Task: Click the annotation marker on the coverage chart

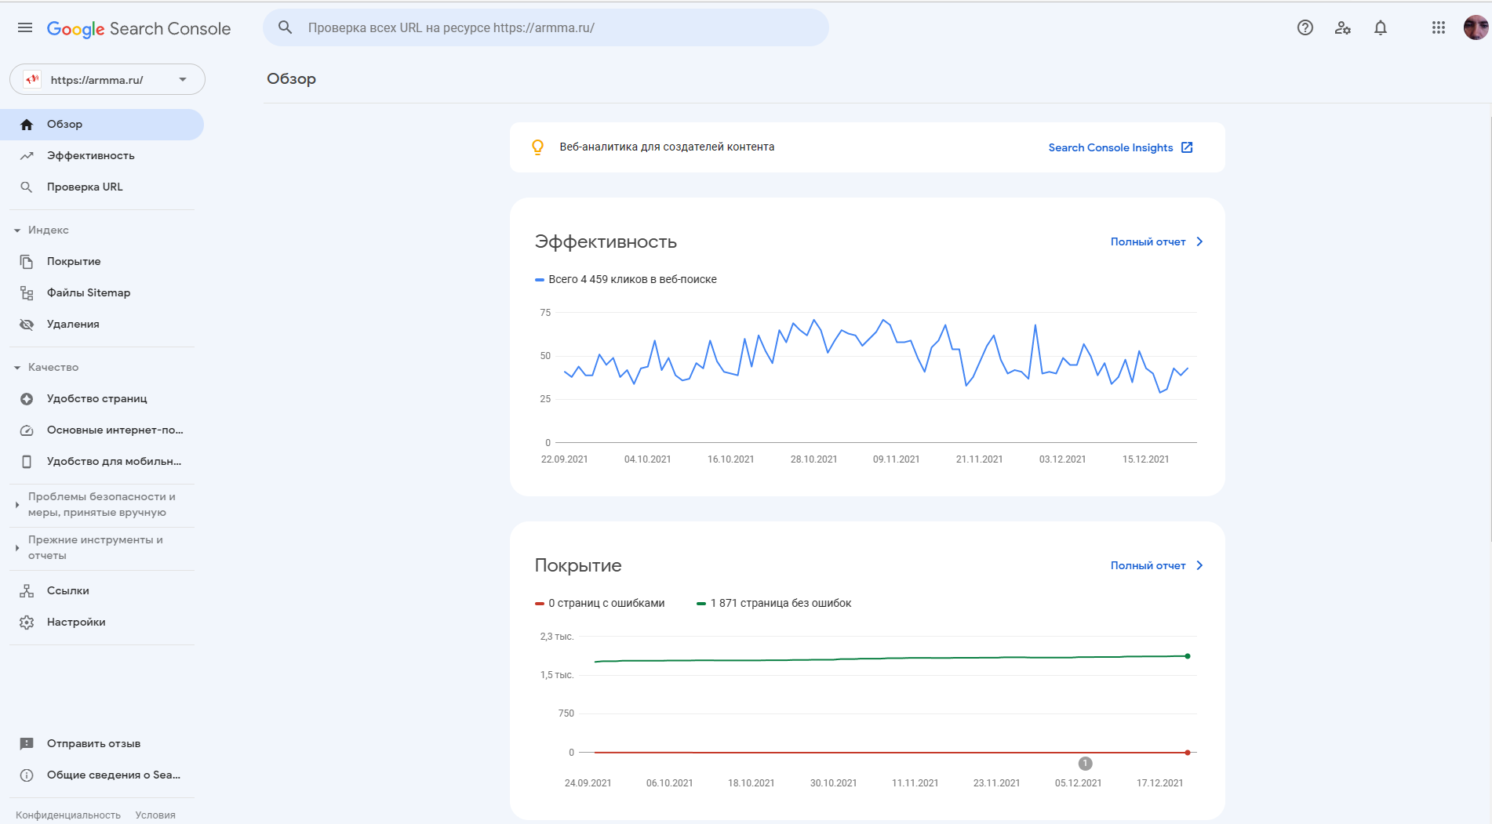Action: (1085, 764)
